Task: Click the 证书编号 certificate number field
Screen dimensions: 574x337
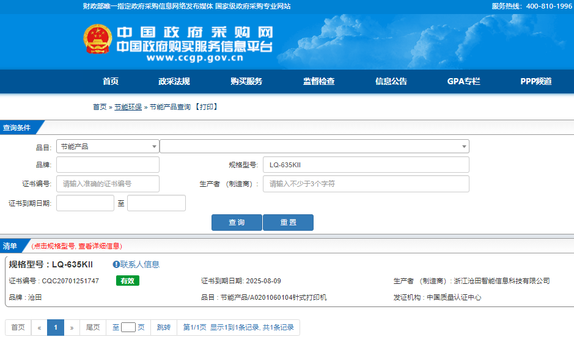Action: [x=108, y=184]
